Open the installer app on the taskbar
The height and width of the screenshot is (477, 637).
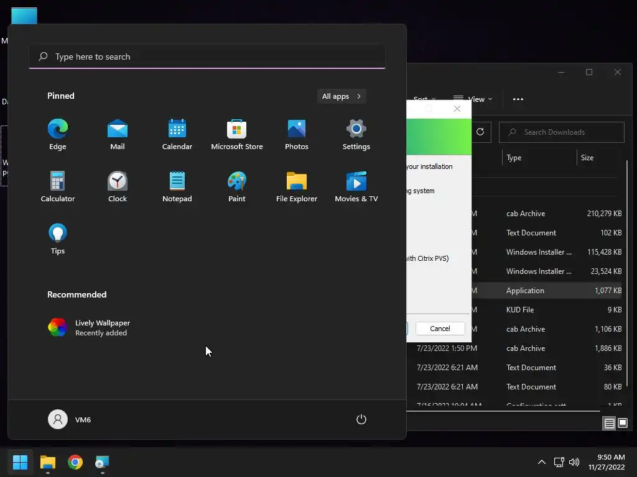click(103, 462)
